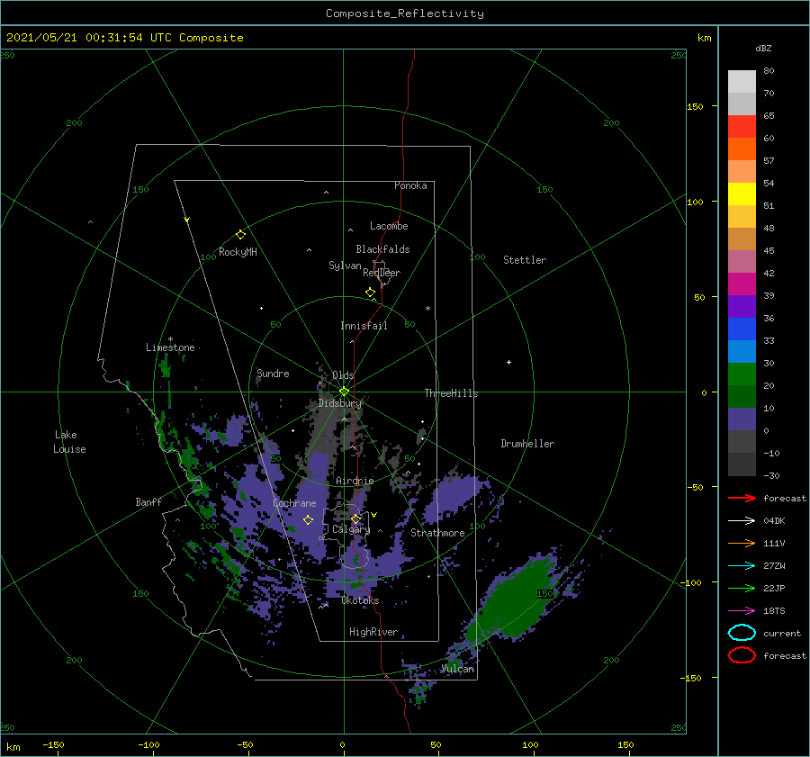Select the slate purple 0–10 dBZ swatch
Viewport: 810px width, 757px height.
click(742, 419)
